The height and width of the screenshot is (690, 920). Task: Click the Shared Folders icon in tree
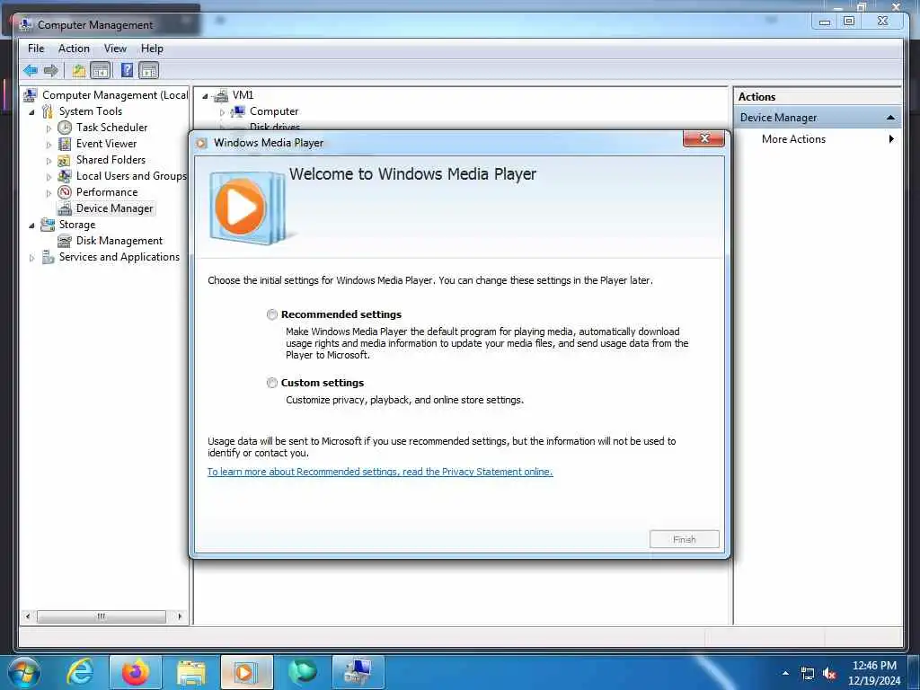(x=65, y=160)
